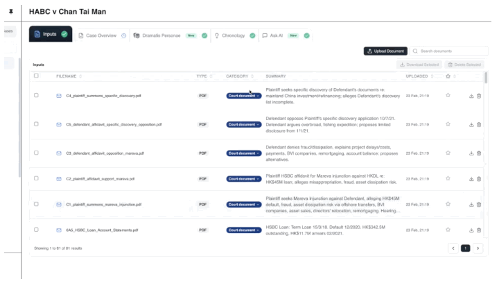This screenshot has height=281, width=499.
Task: Switch to the Case Overview tab
Action: [x=101, y=35]
